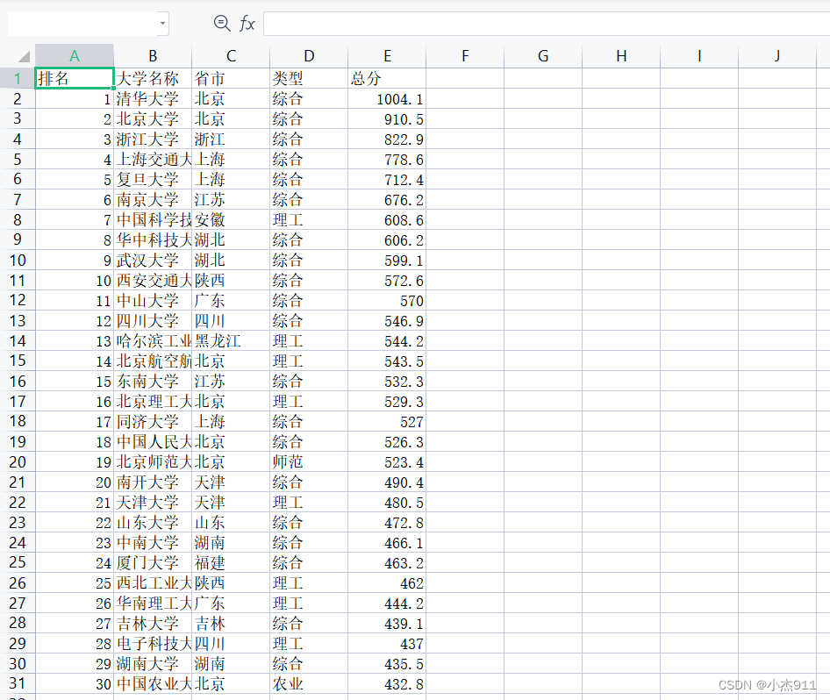Select the type cell '农业'
This screenshot has height=700, width=830.
coord(309,683)
